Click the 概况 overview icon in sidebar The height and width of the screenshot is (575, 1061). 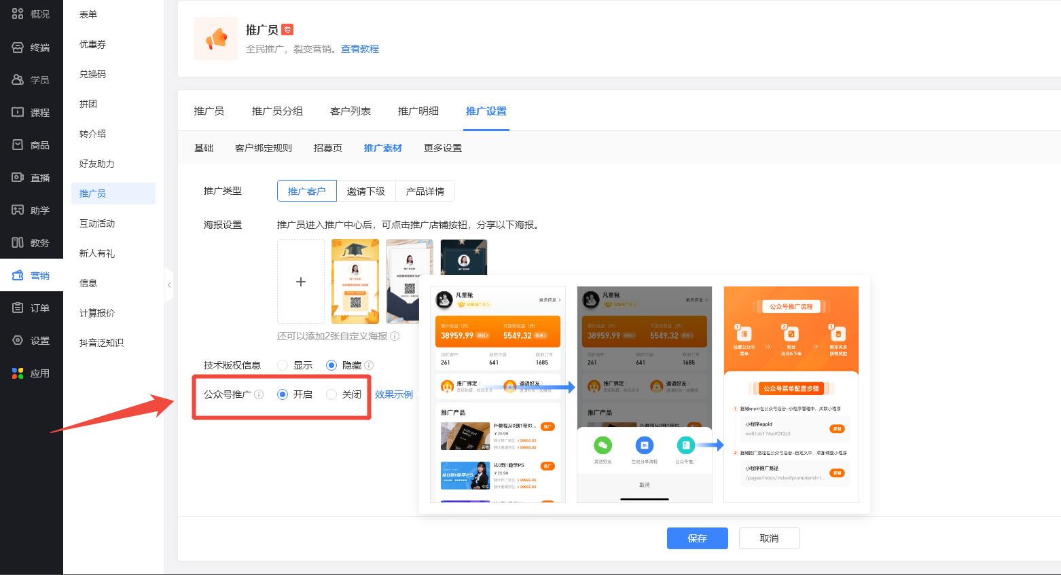[x=18, y=14]
